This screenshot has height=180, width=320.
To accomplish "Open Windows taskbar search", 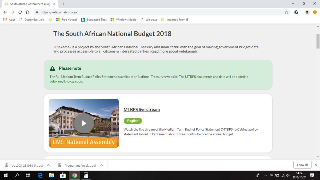I will (x=17, y=175).
